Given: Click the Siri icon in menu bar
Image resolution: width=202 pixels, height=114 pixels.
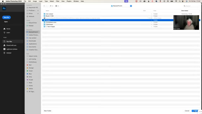Looking at the screenshot, I should [x=187, y=1].
